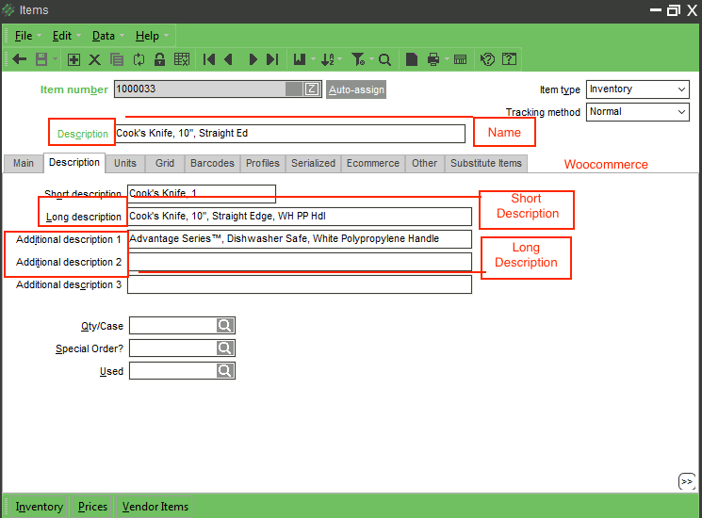Click the grid with X icon
The image size is (702, 518).
click(x=182, y=59)
